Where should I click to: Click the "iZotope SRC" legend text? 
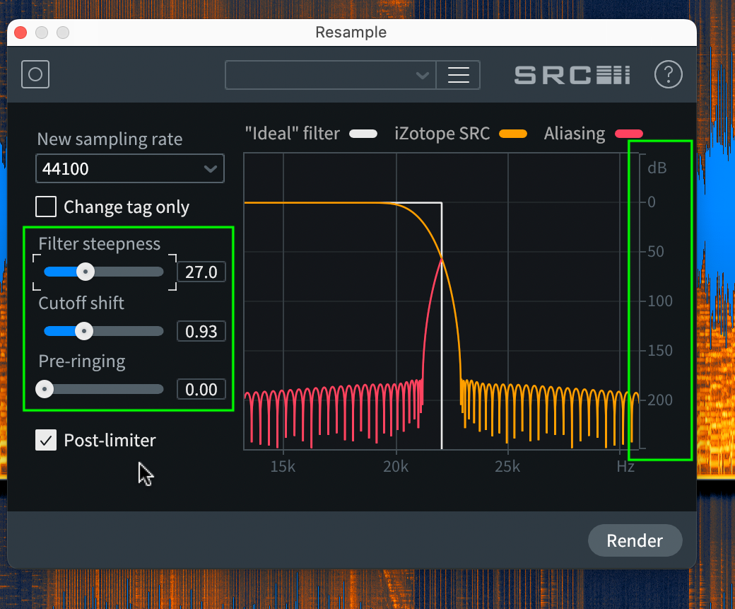pos(442,134)
